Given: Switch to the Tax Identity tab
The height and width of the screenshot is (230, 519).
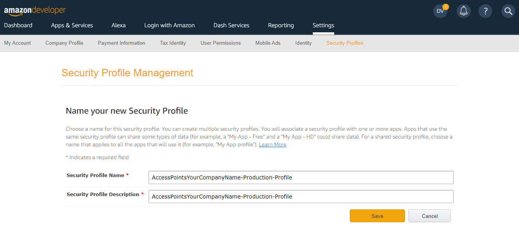Looking at the screenshot, I should coord(173,43).
